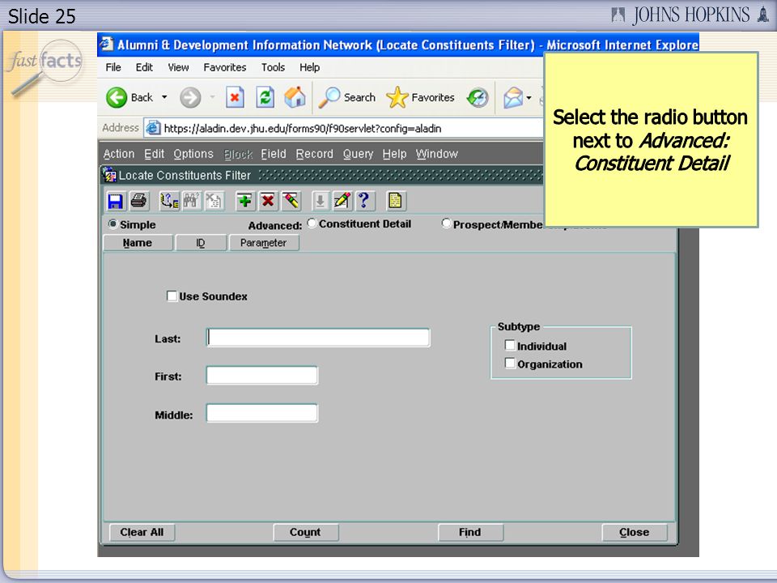777x583 pixels.
Task: Click the page icon in the Address bar
Action: pyautogui.click(x=153, y=128)
